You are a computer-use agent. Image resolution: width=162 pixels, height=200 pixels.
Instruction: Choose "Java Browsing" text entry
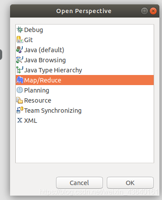point(45,60)
